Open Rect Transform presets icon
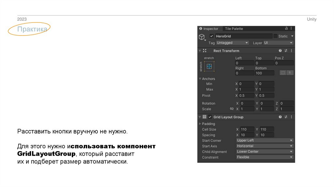Image resolution: width=334 pixels, height=187 pixels. (x=286, y=50)
